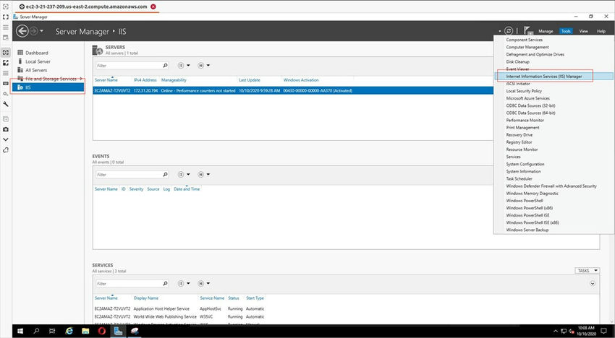Click the search magnifier in Services filter
The width and height of the screenshot is (615, 338).
pyautogui.click(x=165, y=283)
